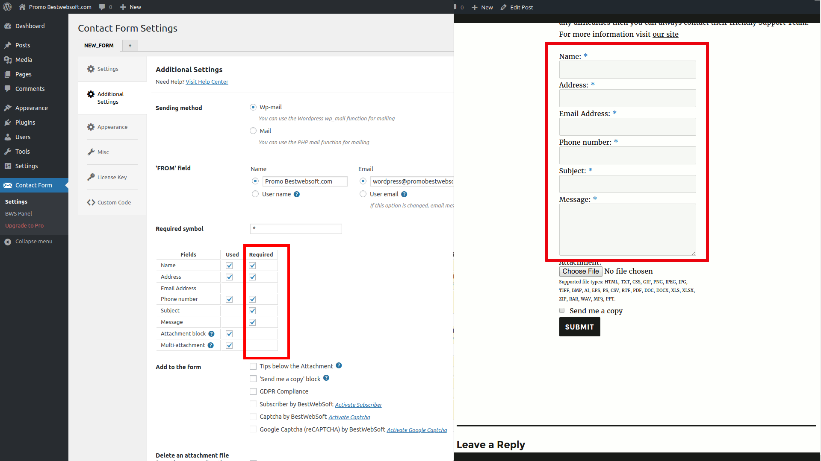This screenshot has height=461, width=821.
Task: Click the Appearance brush icon in sidebar
Action: (8, 108)
